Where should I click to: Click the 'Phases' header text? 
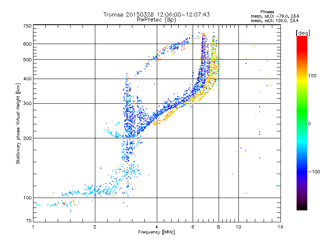267,12
